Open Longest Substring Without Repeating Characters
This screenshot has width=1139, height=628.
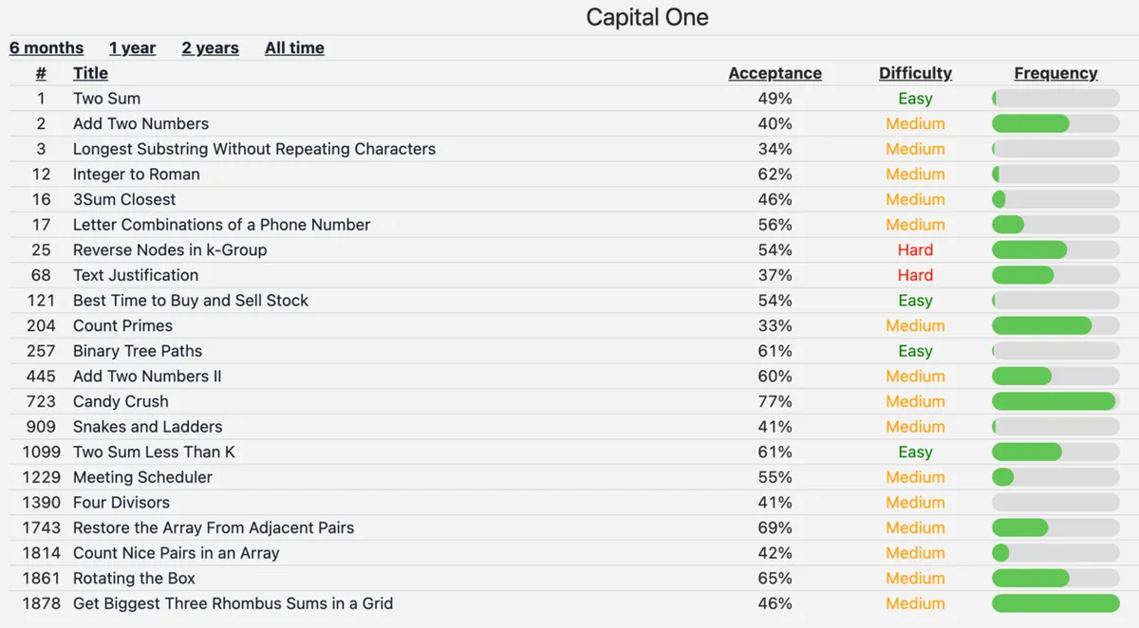[254, 149]
